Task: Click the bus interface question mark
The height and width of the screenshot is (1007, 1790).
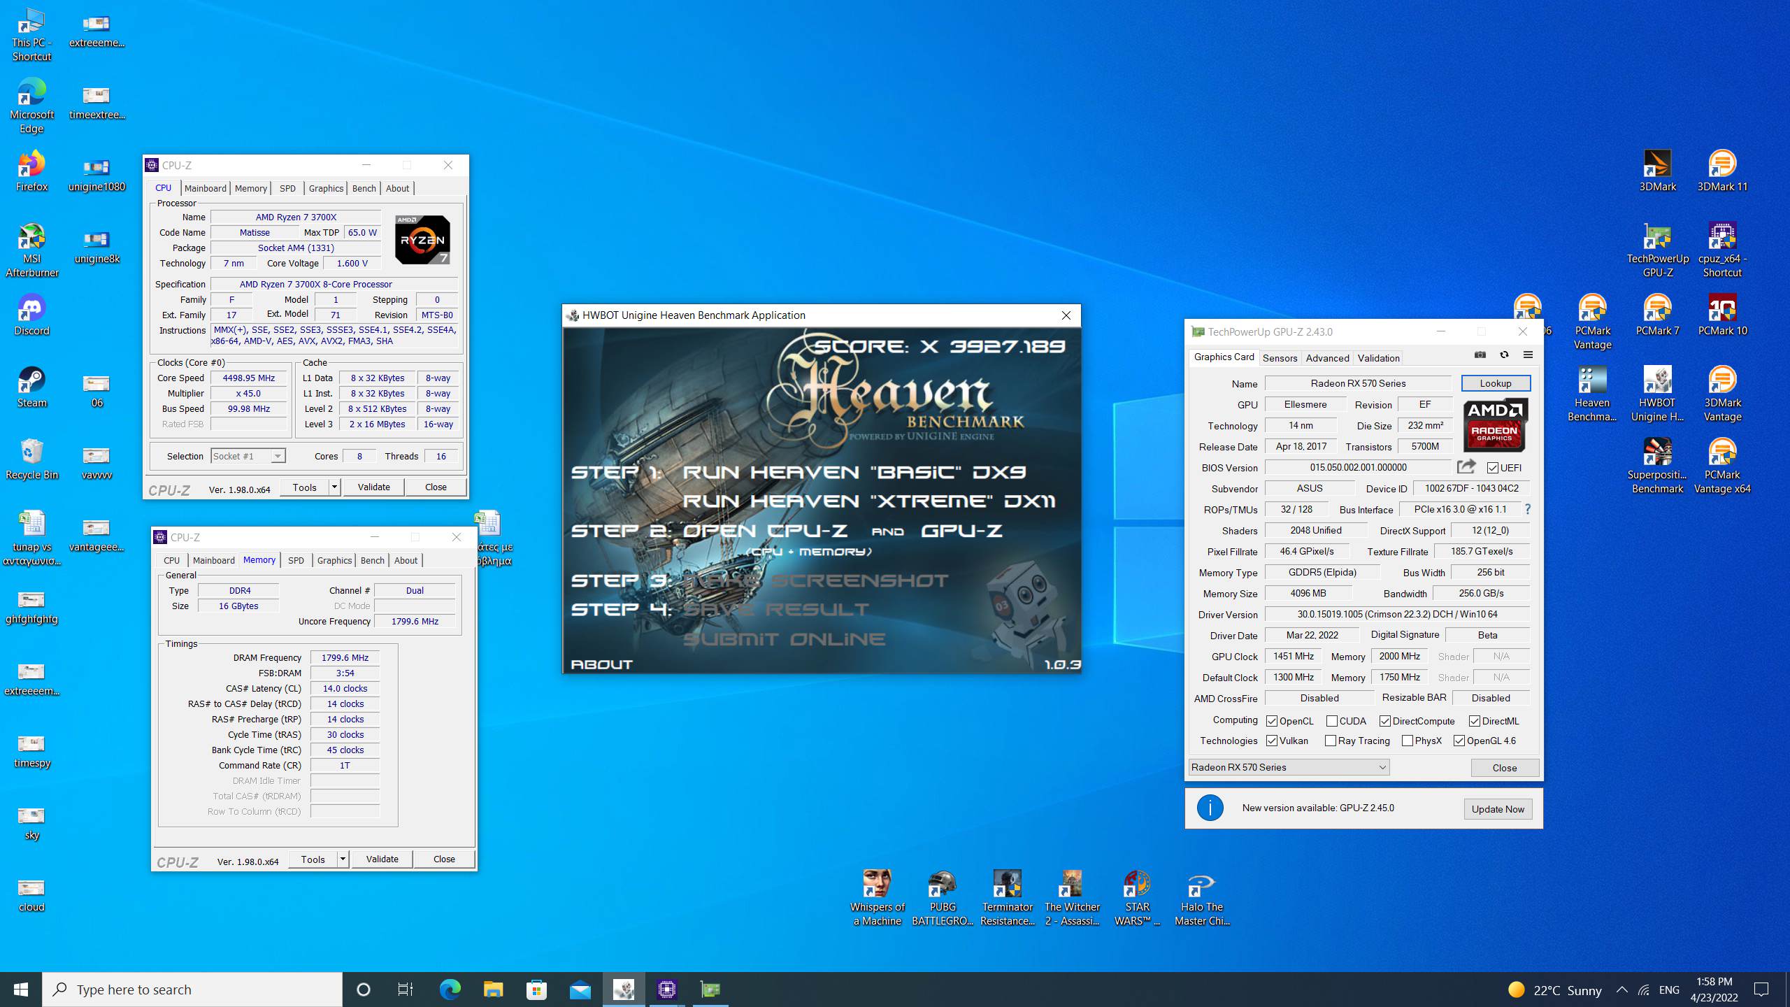Action: click(x=1528, y=509)
